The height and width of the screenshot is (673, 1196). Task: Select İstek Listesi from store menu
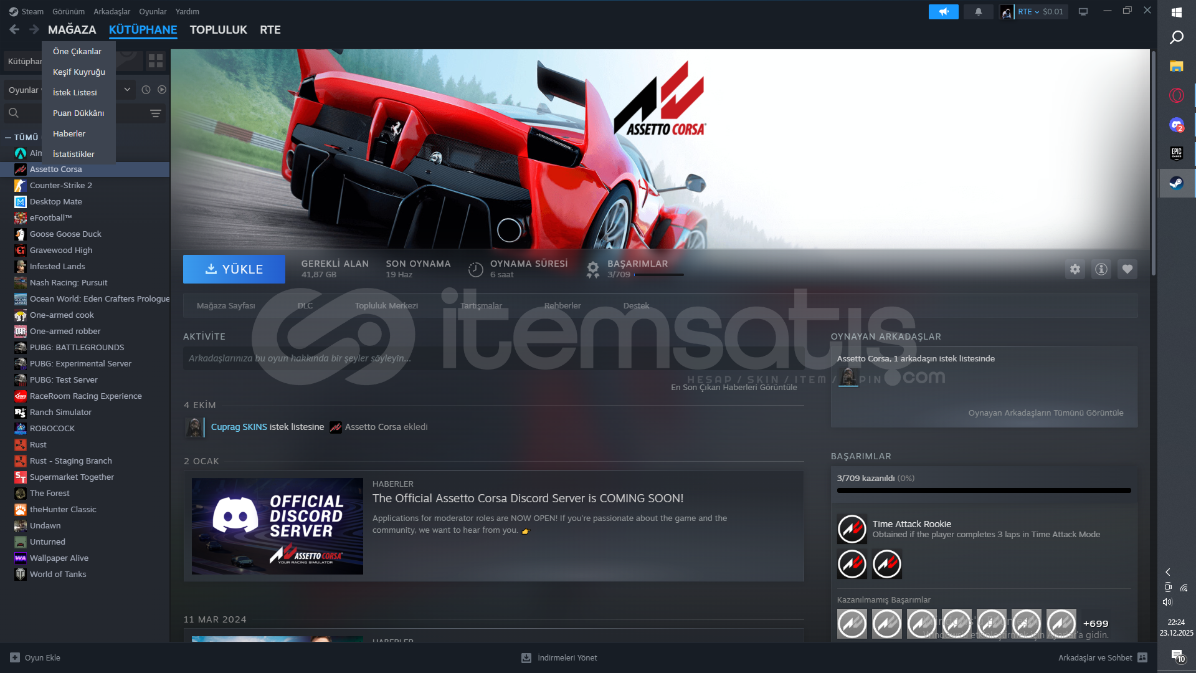[75, 92]
